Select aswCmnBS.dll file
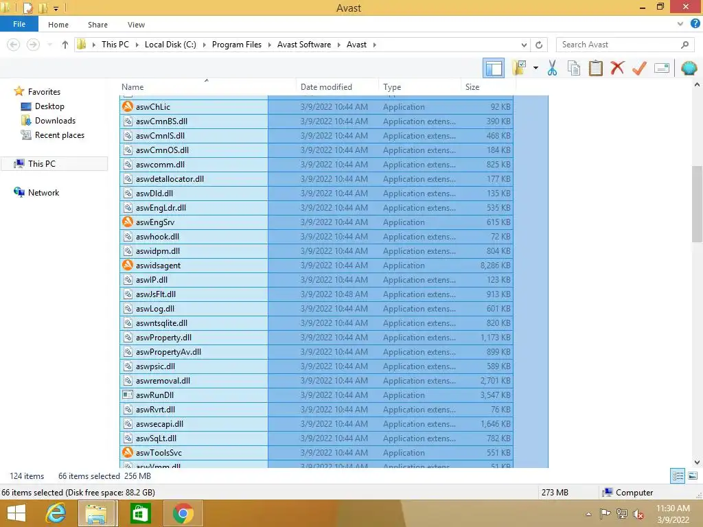The image size is (703, 527). click(x=161, y=121)
